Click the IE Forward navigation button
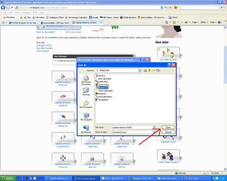227x181 pixels. (x=8, y=7)
